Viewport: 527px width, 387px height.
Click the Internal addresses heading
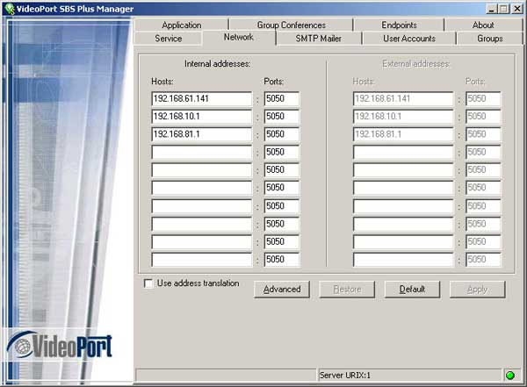(217, 64)
